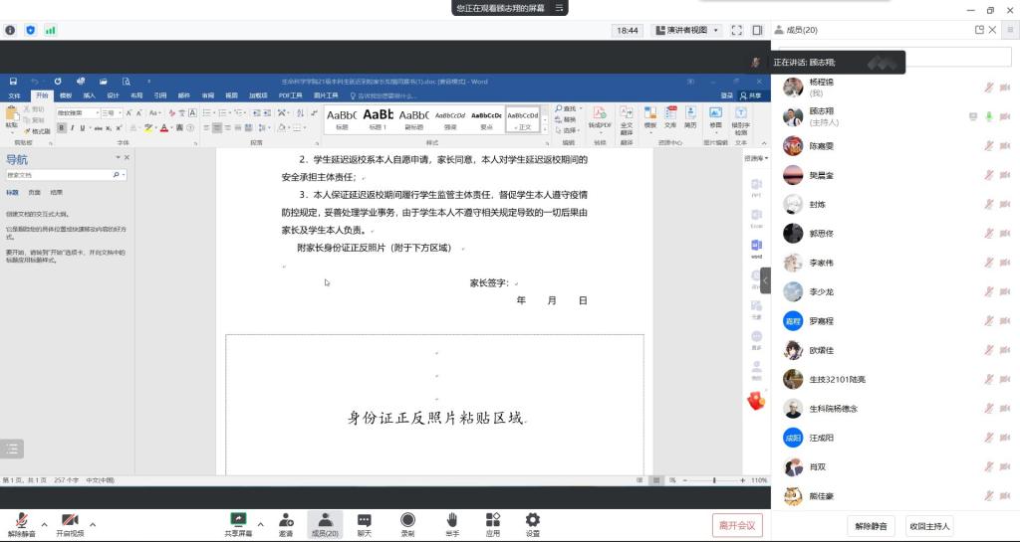Viewport: 1020px width, 542px height.
Task: Expand share options arrow beside 共享屏幕
Action: [x=261, y=524]
